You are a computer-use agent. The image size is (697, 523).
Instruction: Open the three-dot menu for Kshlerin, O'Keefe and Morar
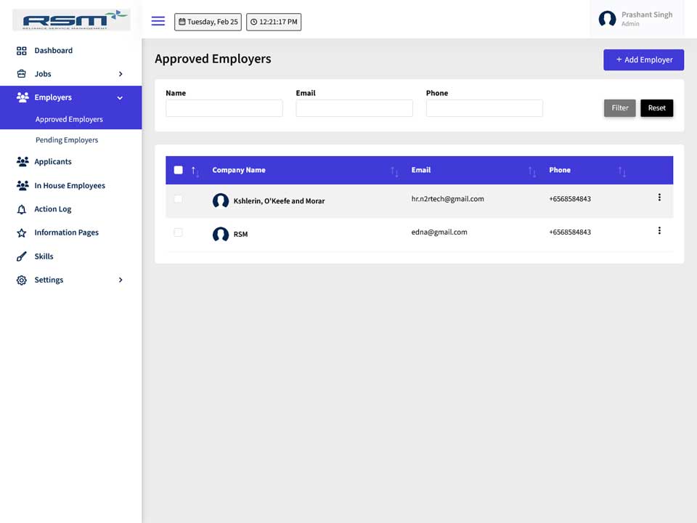659,197
